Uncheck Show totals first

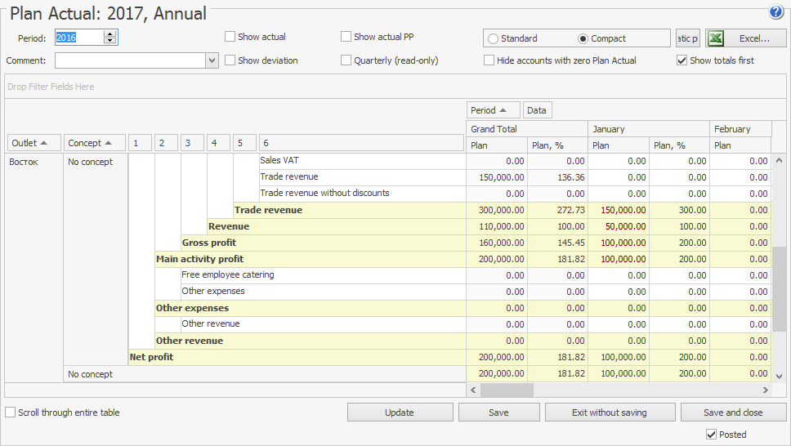(x=682, y=60)
